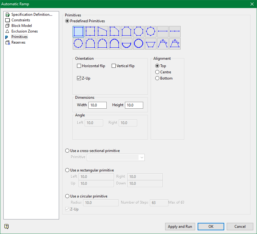Choose the slanted-top trapezoid primitive
Image resolution: width=257 pixels, height=234 pixels.
pyautogui.click(x=103, y=32)
